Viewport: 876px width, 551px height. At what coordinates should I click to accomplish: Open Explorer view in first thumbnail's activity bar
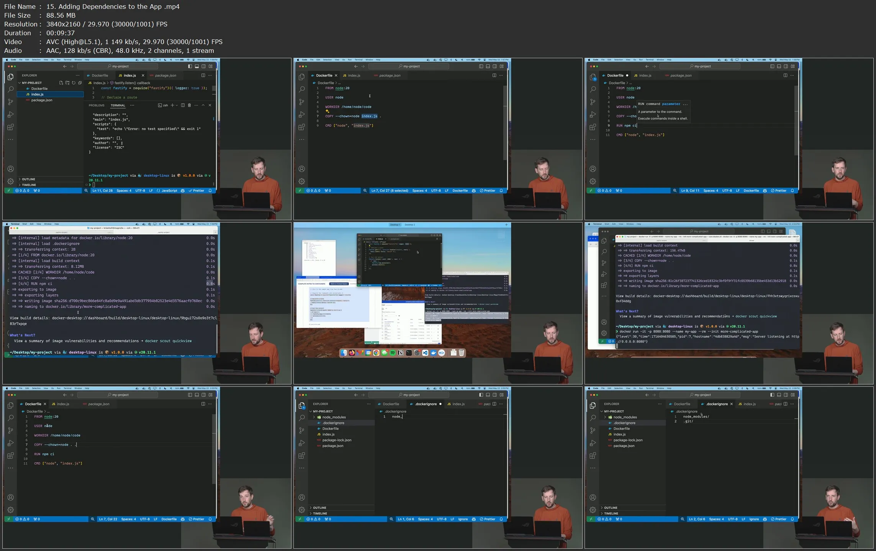click(x=11, y=77)
